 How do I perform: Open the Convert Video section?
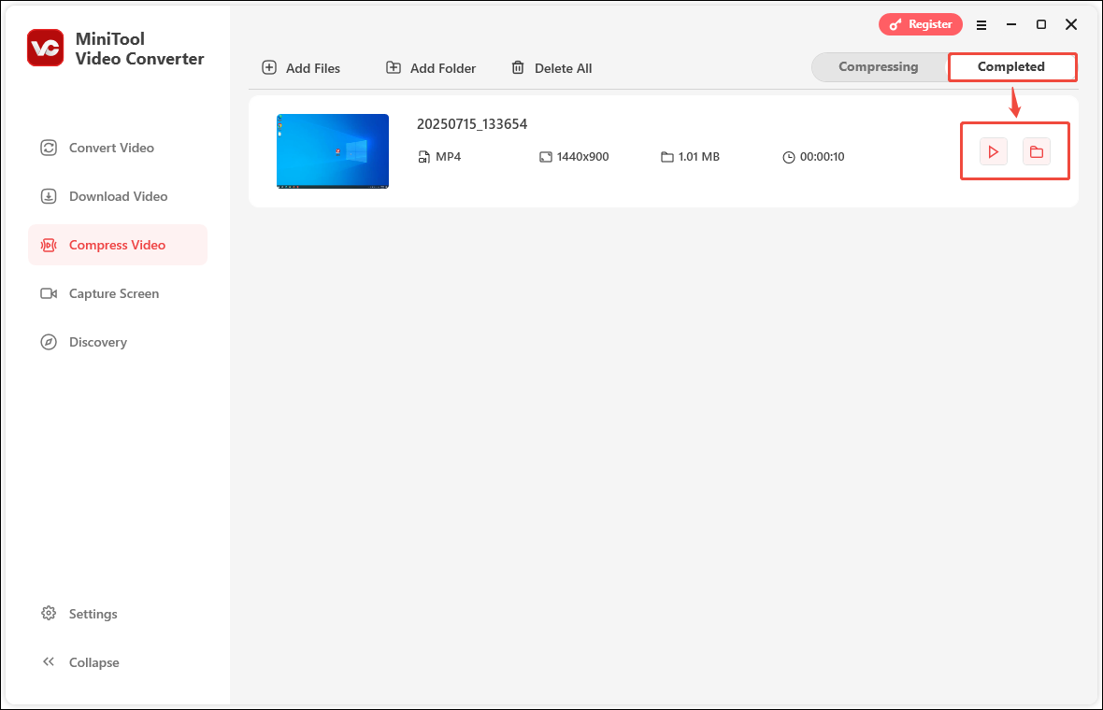click(118, 148)
